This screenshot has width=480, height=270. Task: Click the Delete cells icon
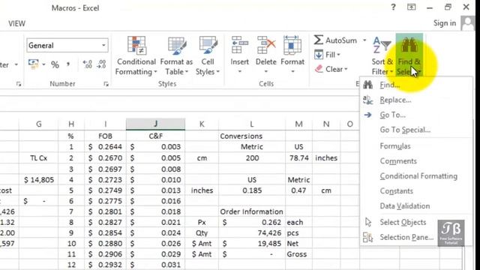(266, 45)
